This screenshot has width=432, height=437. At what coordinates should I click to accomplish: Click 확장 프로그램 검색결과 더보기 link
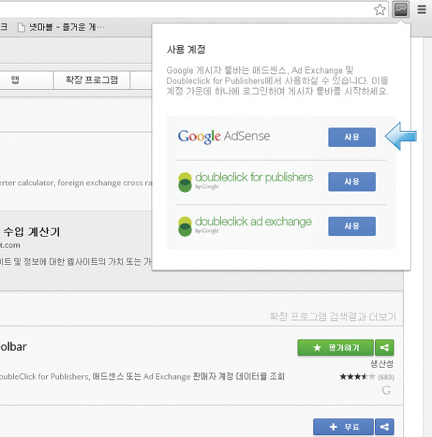(x=333, y=317)
